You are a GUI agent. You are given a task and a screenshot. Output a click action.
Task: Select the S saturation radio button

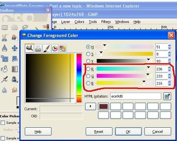[x=88, y=54]
